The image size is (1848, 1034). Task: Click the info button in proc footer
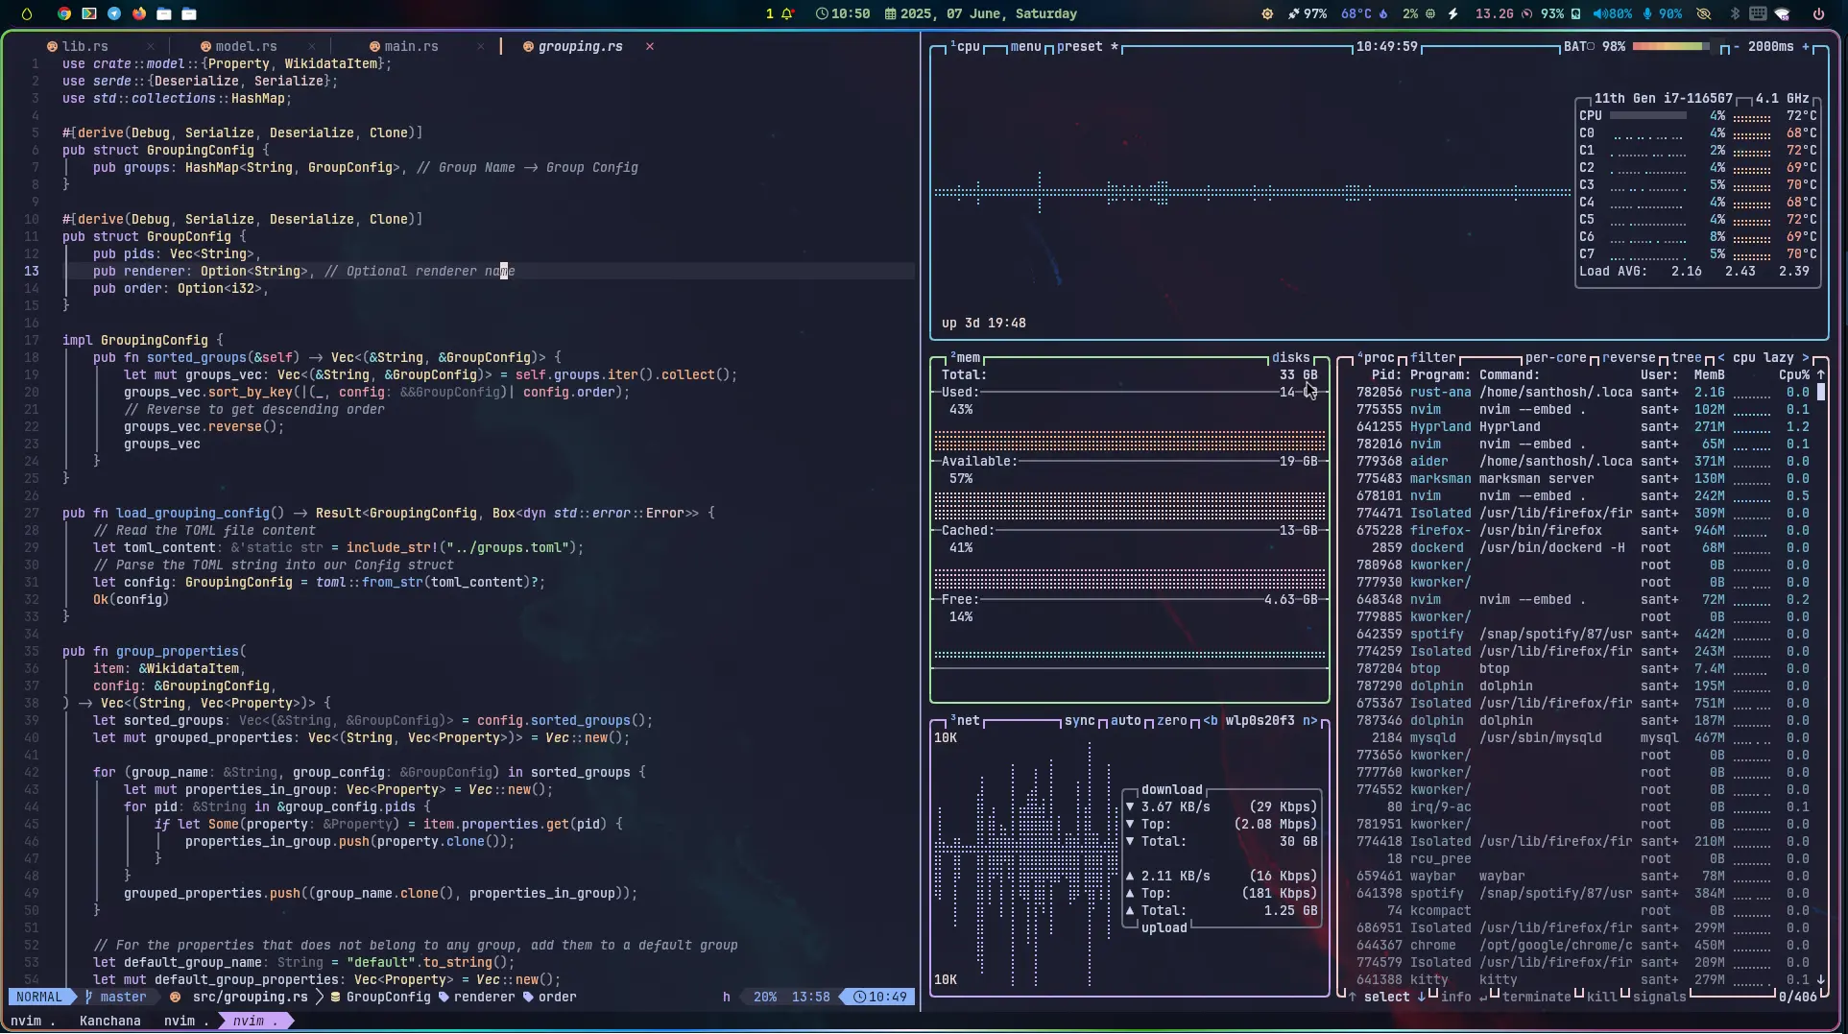point(1455,997)
